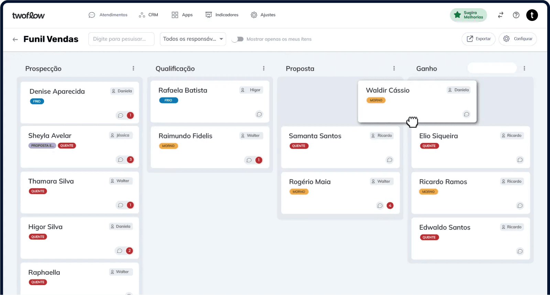Open the Rogério Maia card
This screenshot has height=295, width=550.
point(340,193)
